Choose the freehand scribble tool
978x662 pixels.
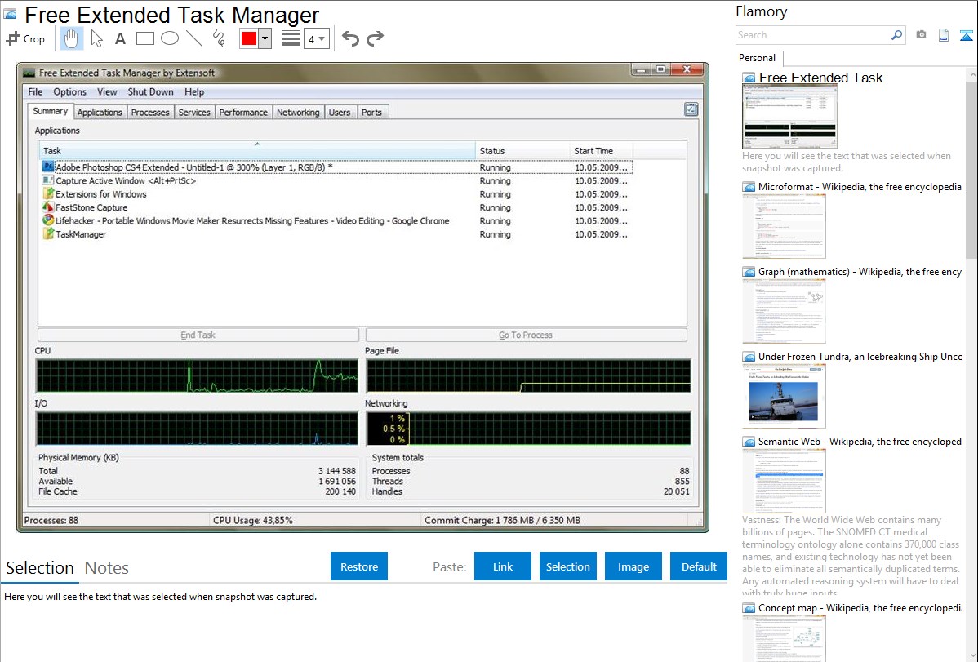pyautogui.click(x=219, y=38)
